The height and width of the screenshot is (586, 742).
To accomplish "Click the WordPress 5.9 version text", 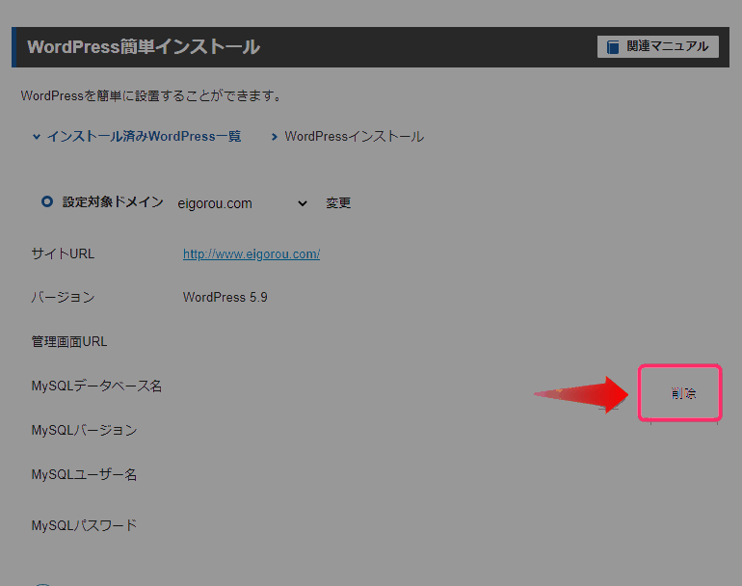I will [x=225, y=297].
